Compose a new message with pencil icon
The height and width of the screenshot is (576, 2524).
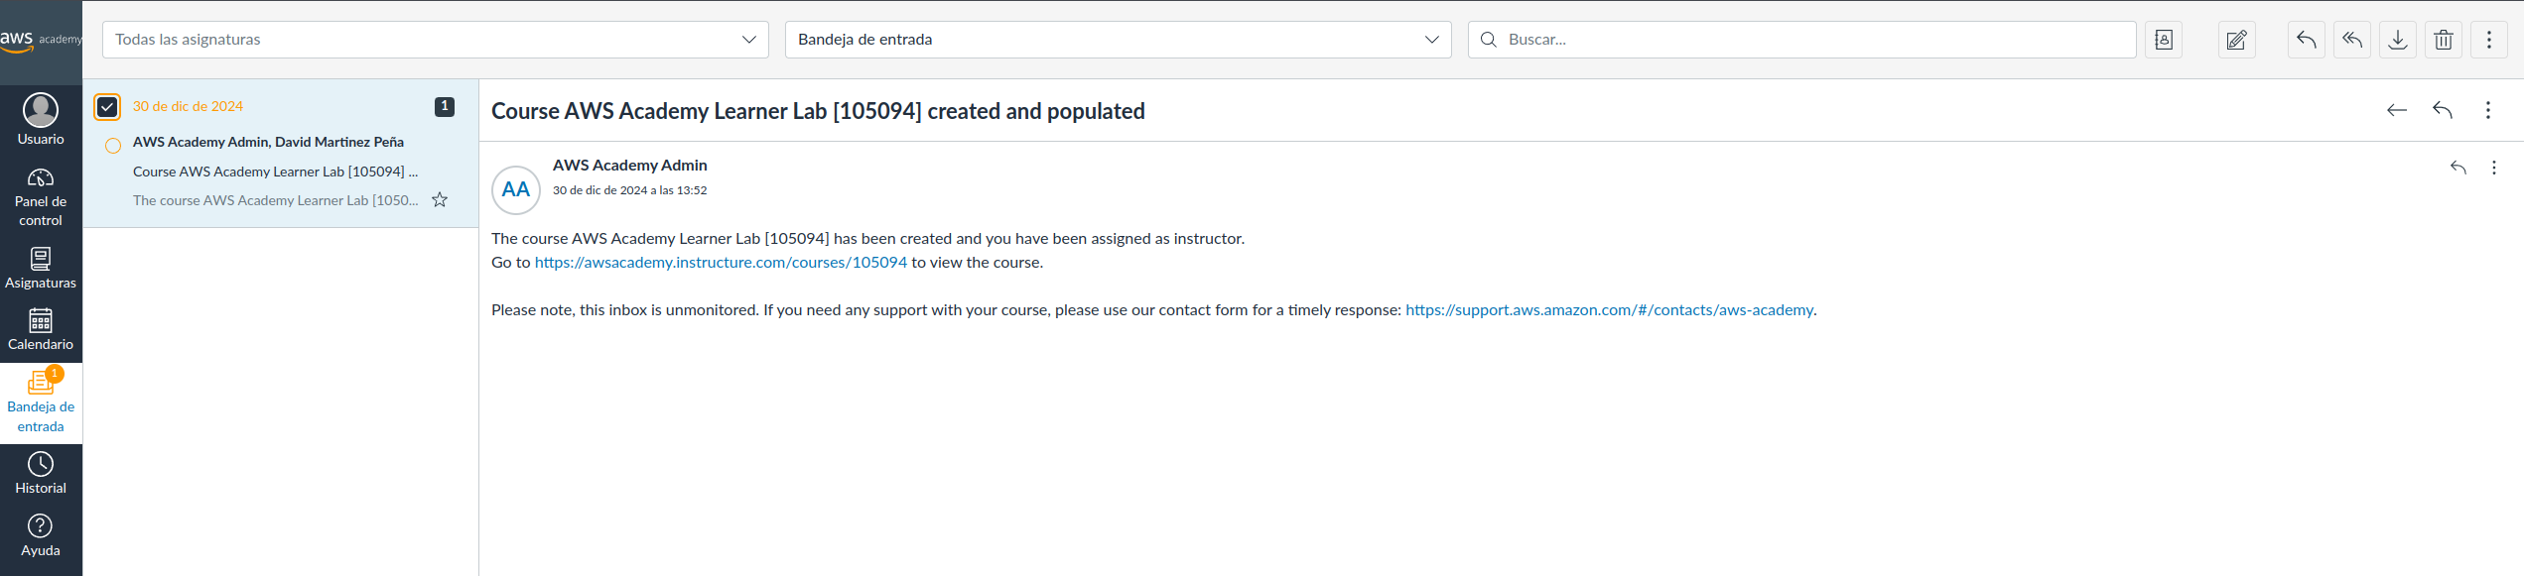tap(2236, 40)
